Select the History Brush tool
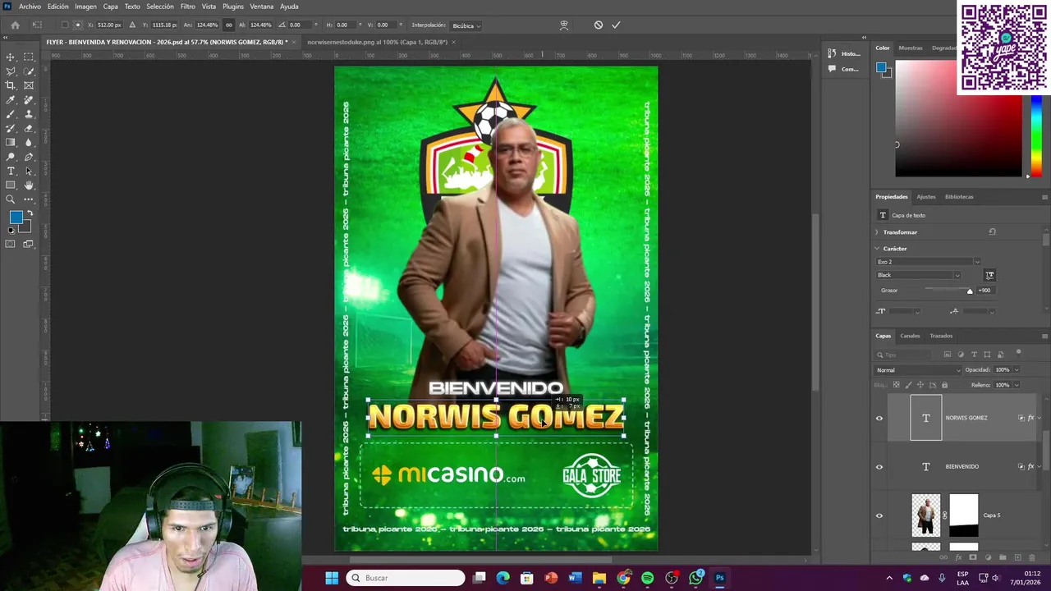Screen dimensions: 1051x591 tap(11, 128)
